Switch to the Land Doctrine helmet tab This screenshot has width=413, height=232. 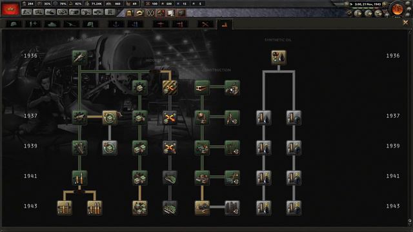[x=90, y=24]
